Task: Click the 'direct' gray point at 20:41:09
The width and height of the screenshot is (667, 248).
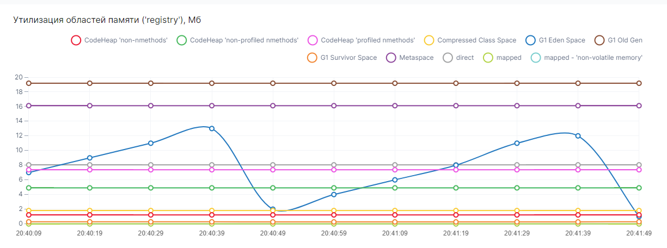Action: click(395, 165)
